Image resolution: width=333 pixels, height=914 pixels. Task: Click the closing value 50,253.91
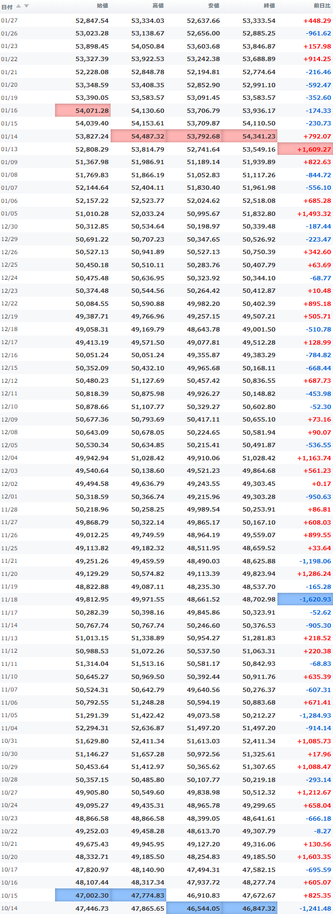coord(259,509)
